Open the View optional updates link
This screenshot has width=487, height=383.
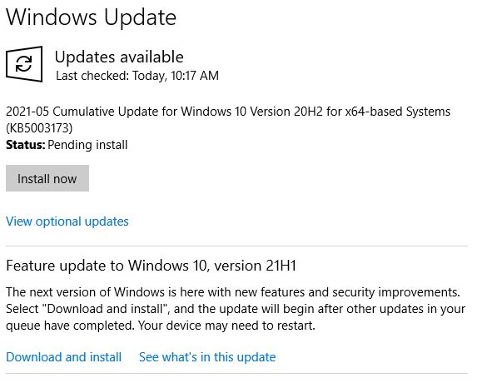[x=67, y=221]
